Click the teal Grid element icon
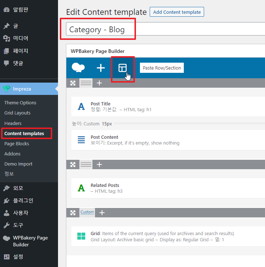 pos(81,236)
